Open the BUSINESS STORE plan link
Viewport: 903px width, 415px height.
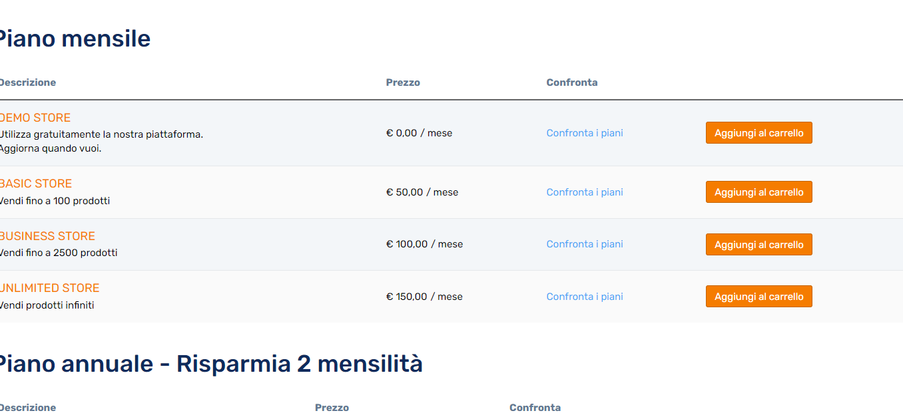47,236
